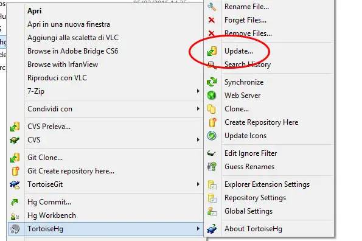Open Repository Settings entry
The width and height of the screenshot is (362, 241).
click(255, 198)
